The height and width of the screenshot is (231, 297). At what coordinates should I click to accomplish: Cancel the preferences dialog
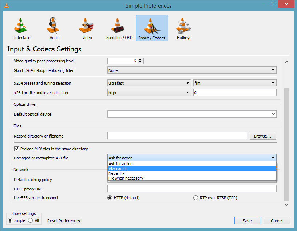277,221
